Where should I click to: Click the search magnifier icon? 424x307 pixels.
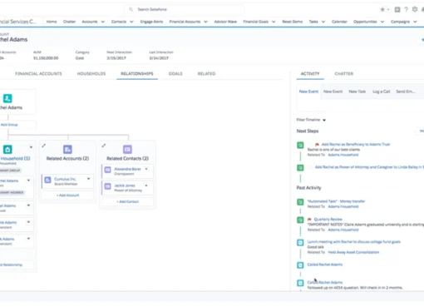(x=131, y=9)
